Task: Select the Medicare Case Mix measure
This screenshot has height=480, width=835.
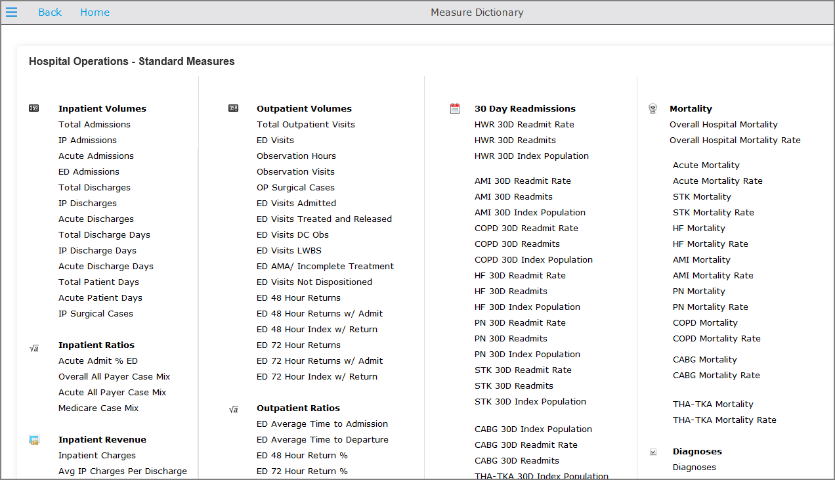Action: click(x=98, y=408)
